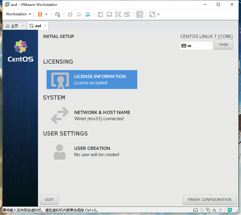Image resolution: width=241 pixels, height=215 pixels.
Task: Click the us keyboard layout selector
Action: tap(196, 46)
